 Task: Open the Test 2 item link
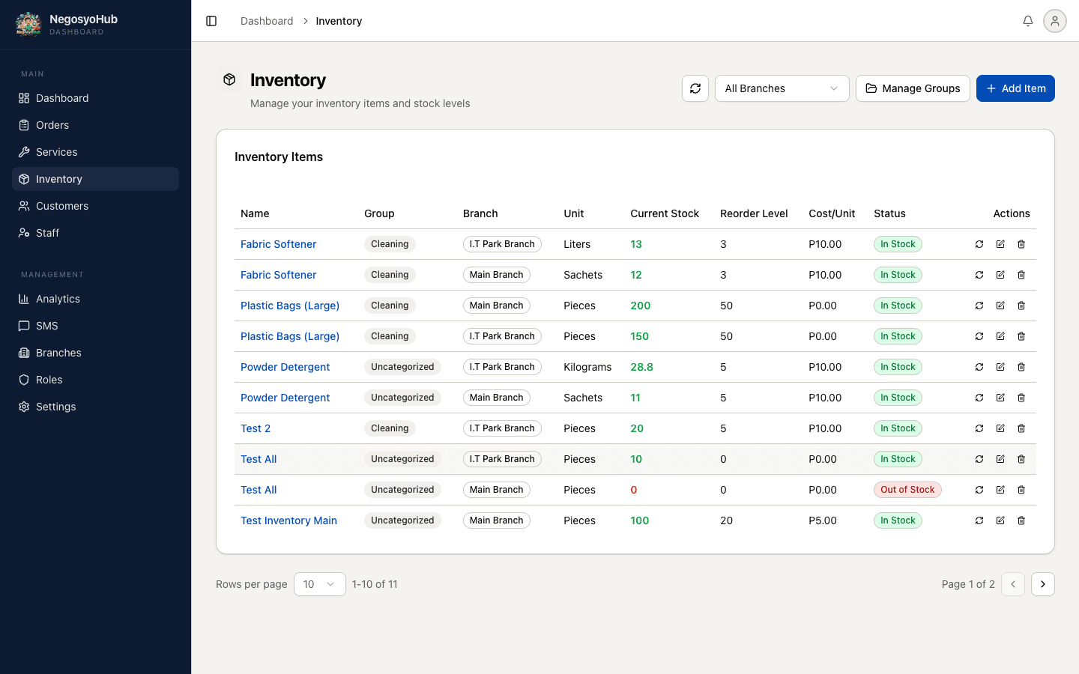(256, 428)
